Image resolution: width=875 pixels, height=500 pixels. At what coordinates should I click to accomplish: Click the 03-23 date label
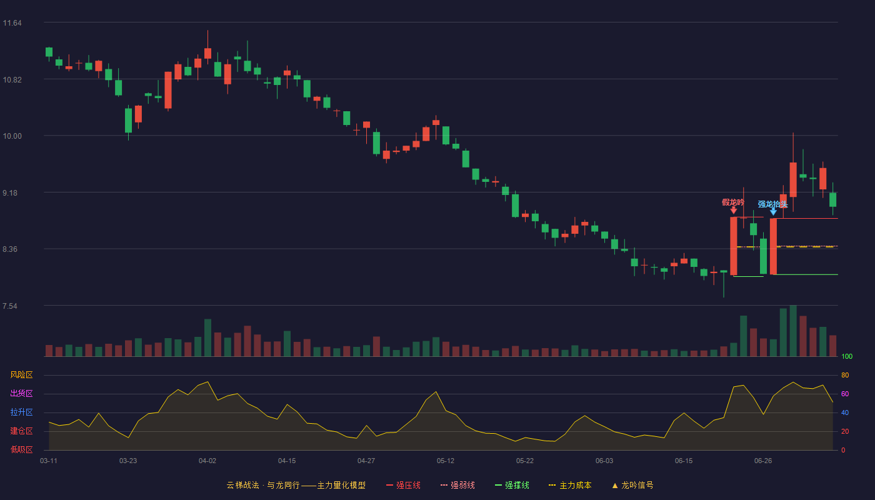pyautogui.click(x=128, y=461)
